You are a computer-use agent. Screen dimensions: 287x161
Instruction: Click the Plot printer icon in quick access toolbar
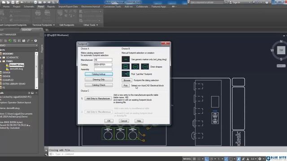35,2
